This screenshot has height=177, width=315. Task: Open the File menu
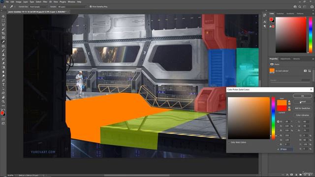tap(7, 2)
